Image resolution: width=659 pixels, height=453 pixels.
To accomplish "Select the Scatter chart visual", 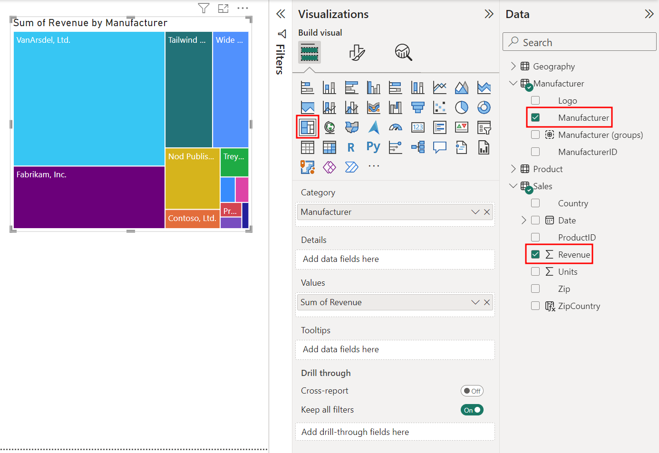I will 440,107.
